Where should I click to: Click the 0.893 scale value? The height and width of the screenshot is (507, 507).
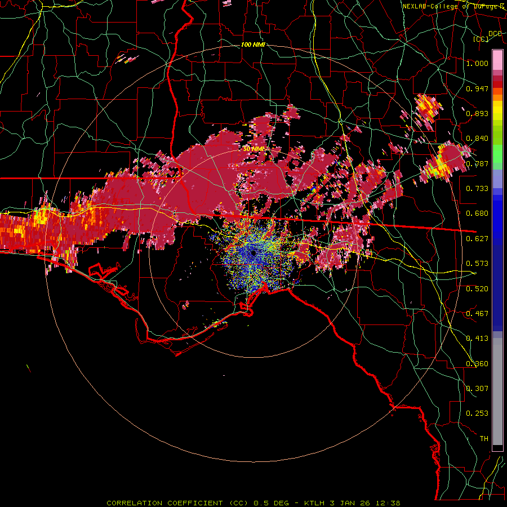(x=477, y=113)
